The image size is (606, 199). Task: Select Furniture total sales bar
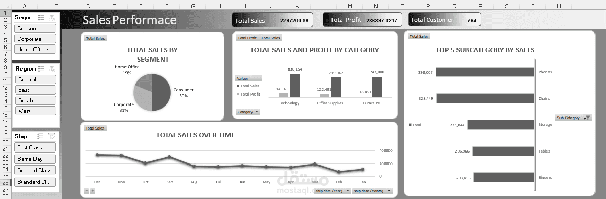(377, 87)
